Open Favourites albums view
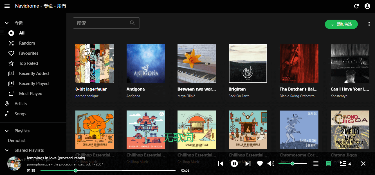Viewport: 375px width, 175px height. (x=29, y=53)
